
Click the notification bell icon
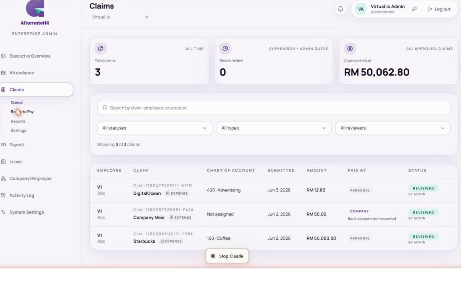pyautogui.click(x=340, y=9)
